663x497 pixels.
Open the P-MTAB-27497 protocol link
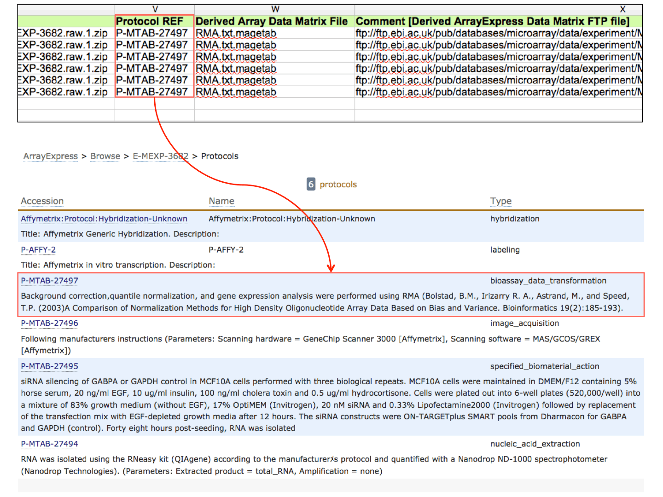tap(49, 281)
